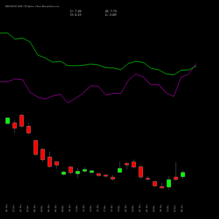Click the 02 Jan date label
Screen dimensions: 219x219
182,208
